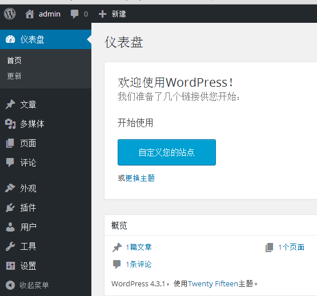Open the 页面 menu
Screen dimensions: 317x296
[46, 143]
